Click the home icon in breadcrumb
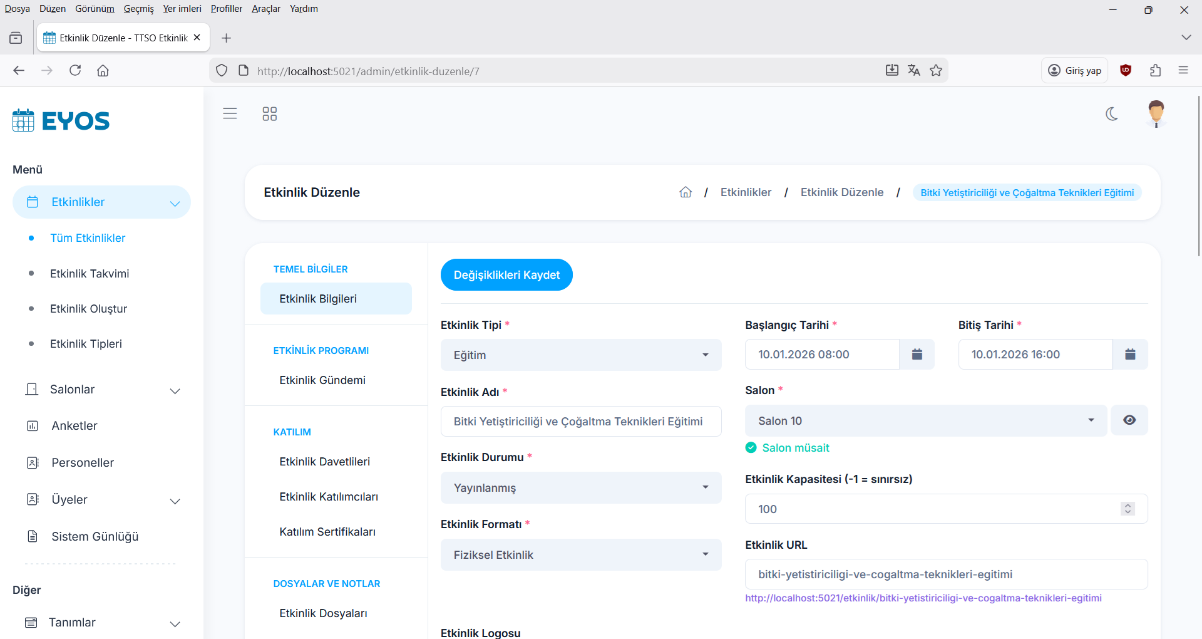1202x639 pixels. (x=686, y=192)
